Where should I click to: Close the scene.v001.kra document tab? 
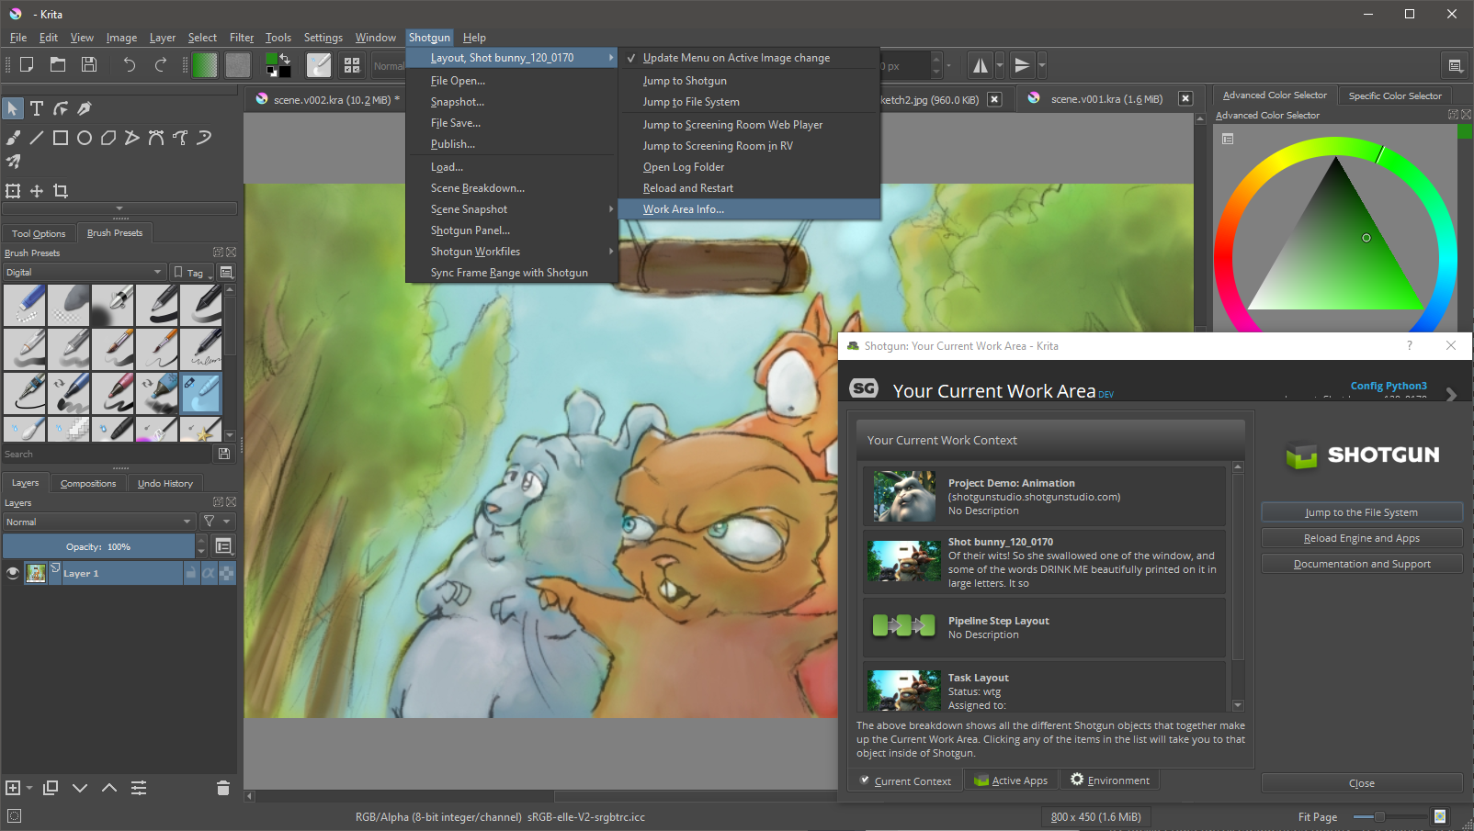pyautogui.click(x=1185, y=99)
